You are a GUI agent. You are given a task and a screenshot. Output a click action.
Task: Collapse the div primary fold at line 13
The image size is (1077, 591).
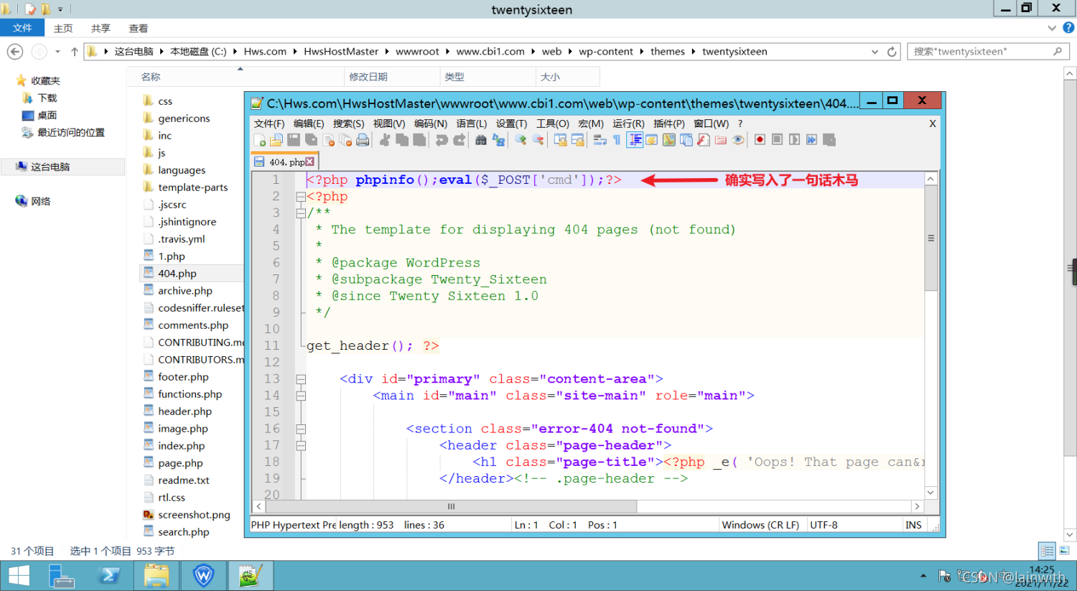tap(301, 379)
